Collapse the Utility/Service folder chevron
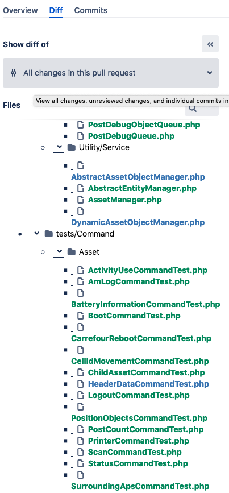This screenshot has height=493, width=229. tap(59, 147)
